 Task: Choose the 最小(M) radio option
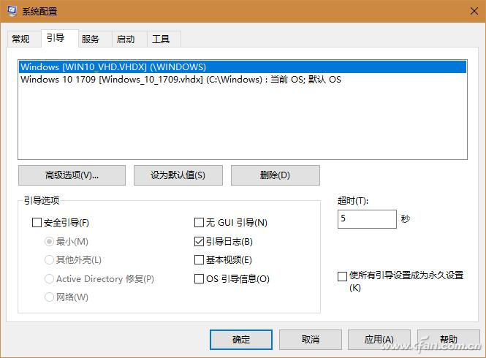click(x=49, y=241)
